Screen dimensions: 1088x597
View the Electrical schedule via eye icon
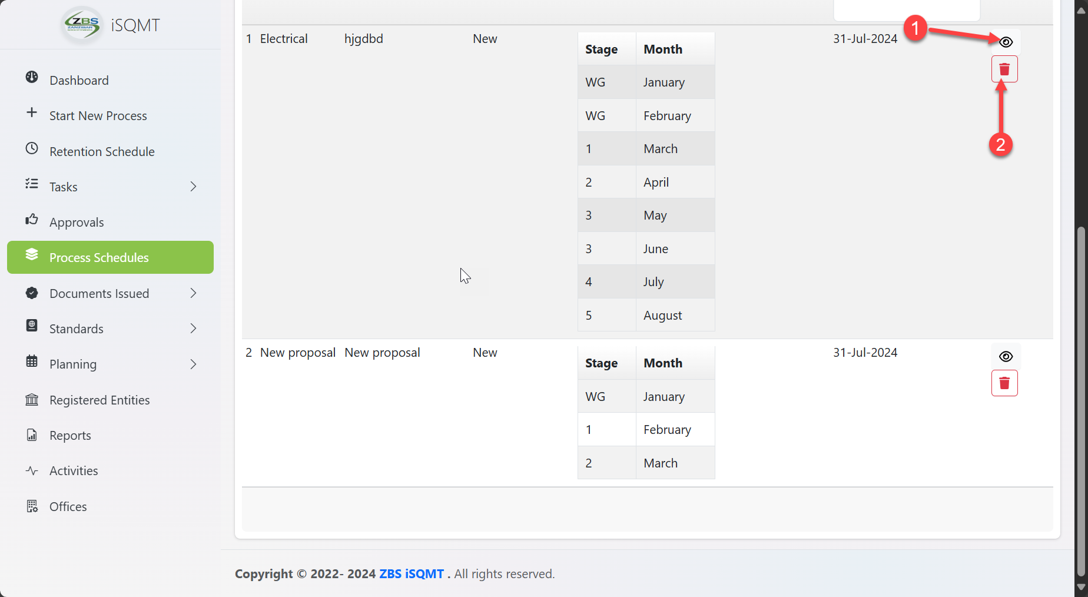click(1006, 42)
